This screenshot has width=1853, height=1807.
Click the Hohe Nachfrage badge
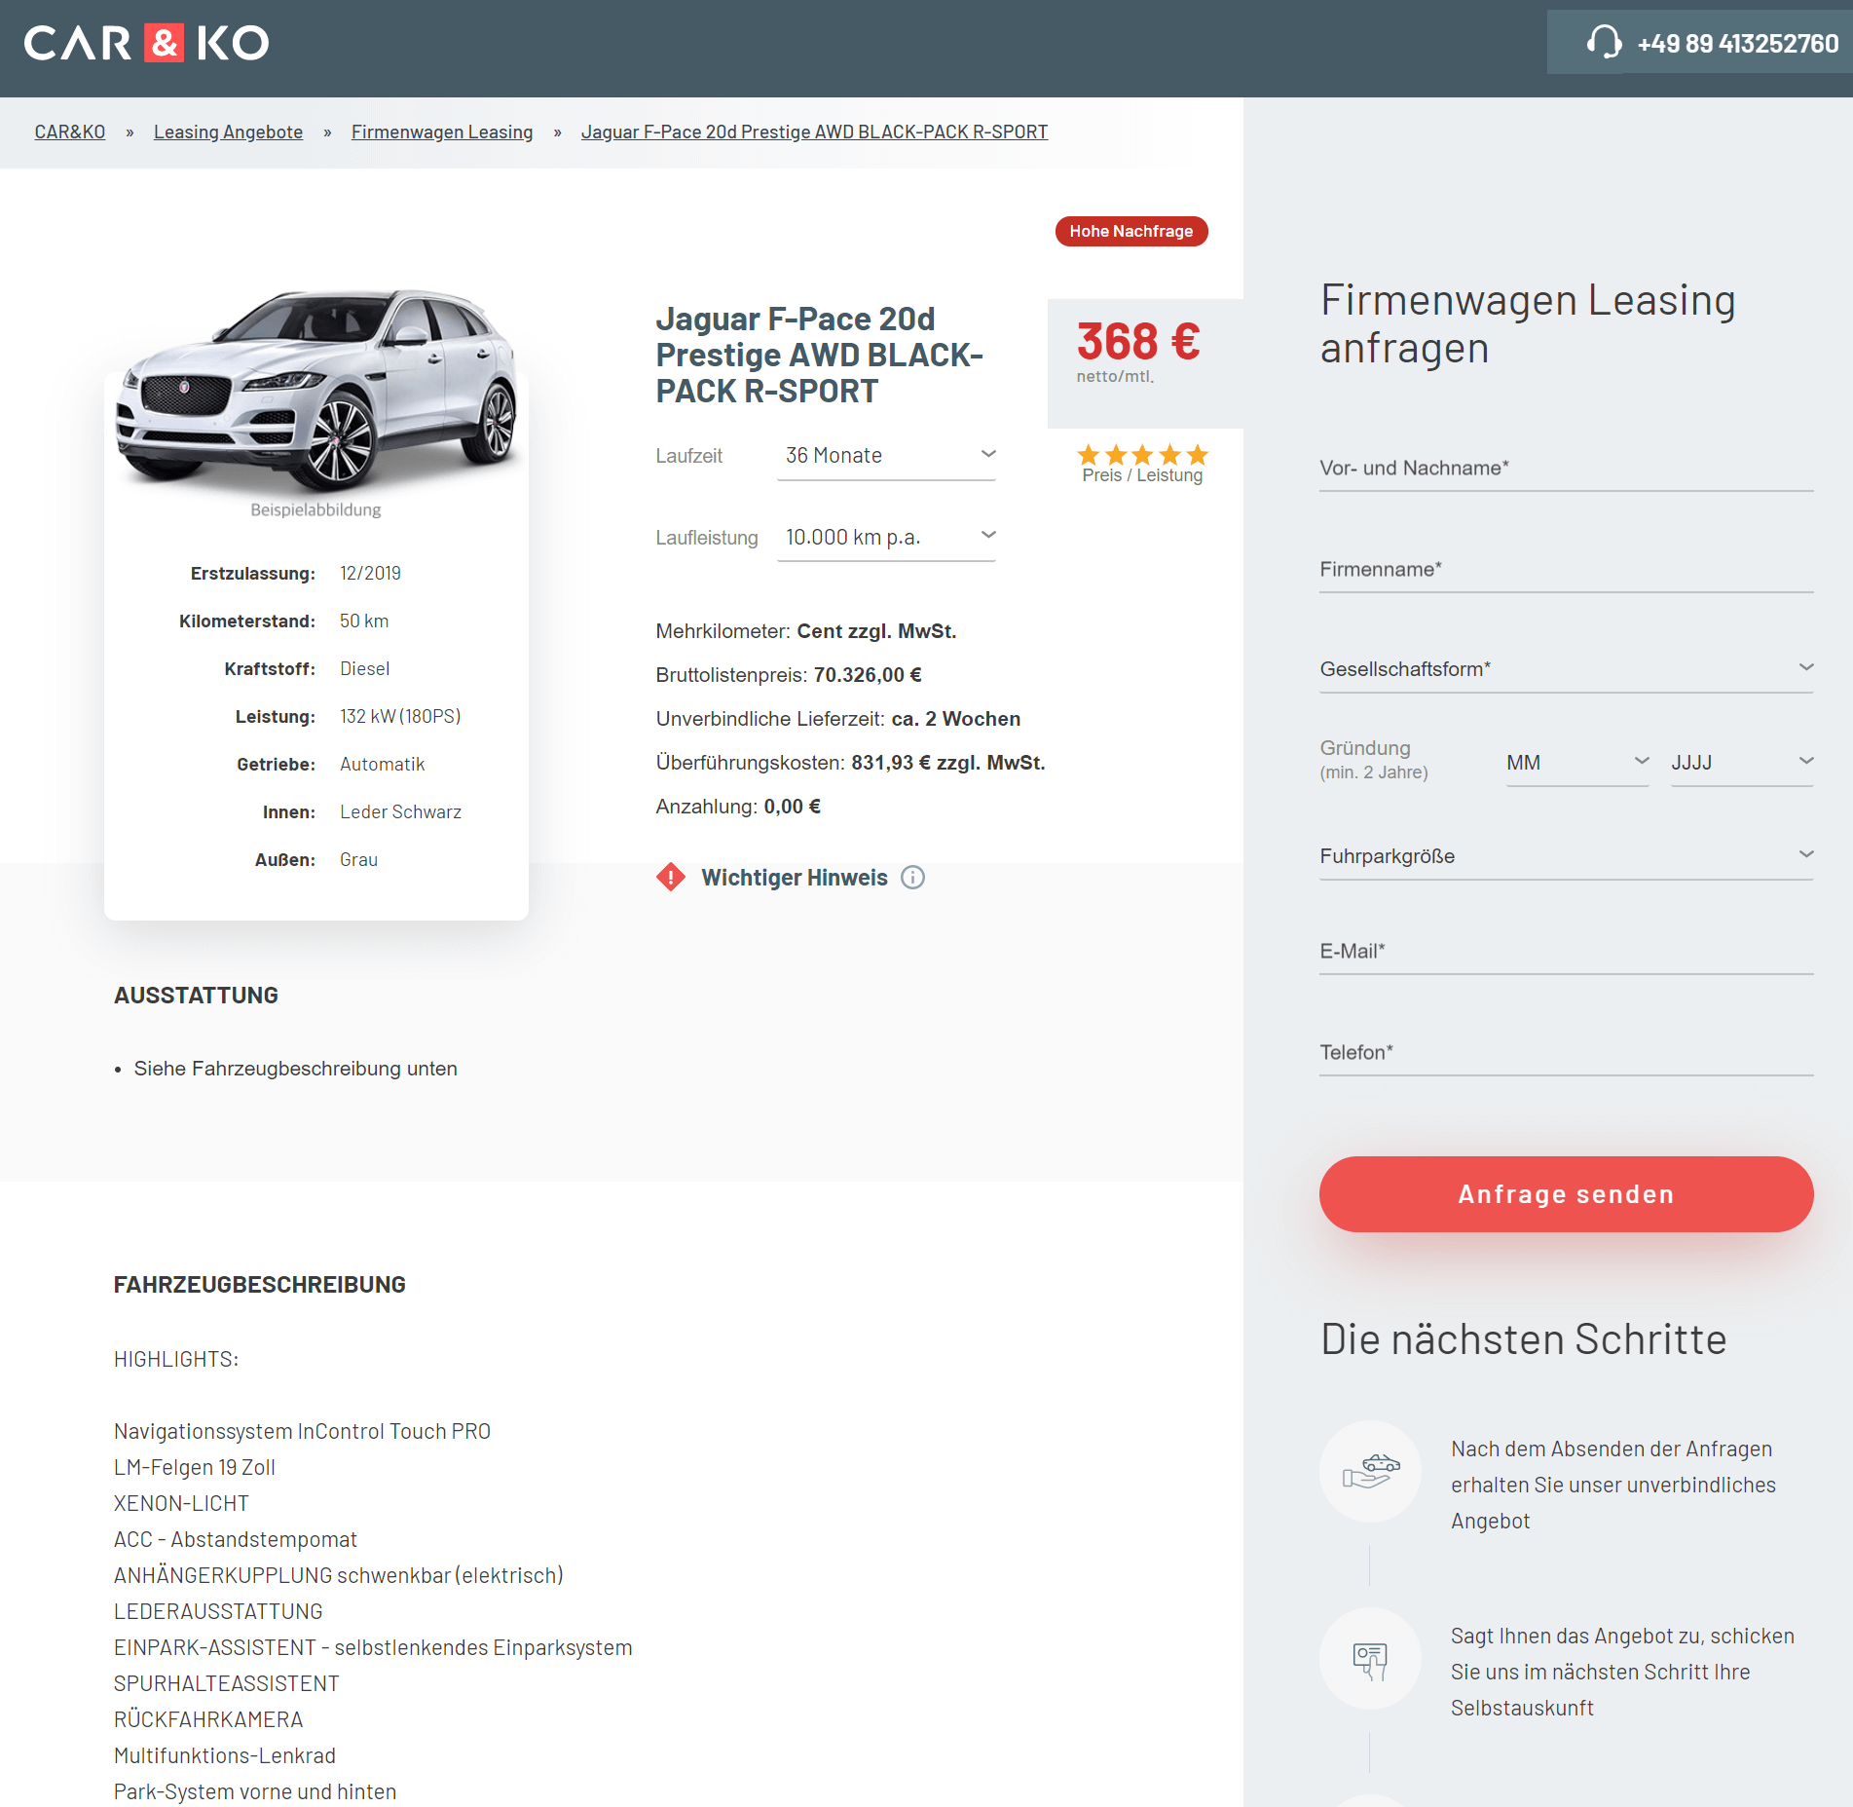coord(1131,231)
